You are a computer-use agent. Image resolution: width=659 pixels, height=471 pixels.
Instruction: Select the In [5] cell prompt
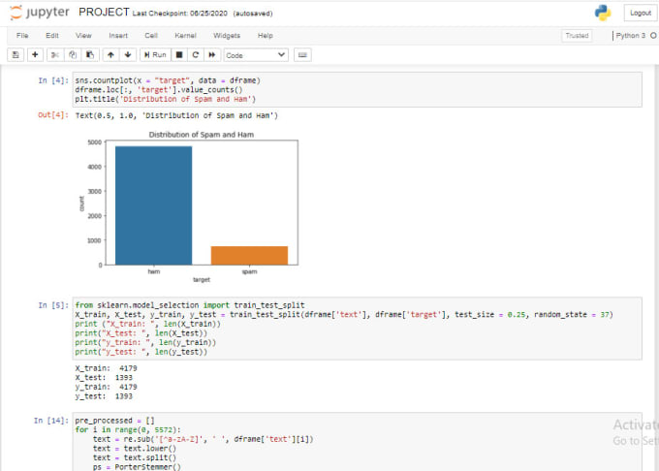(x=53, y=305)
